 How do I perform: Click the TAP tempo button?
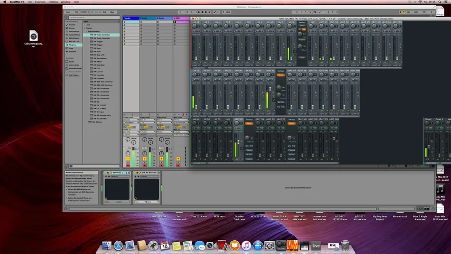point(76,11)
